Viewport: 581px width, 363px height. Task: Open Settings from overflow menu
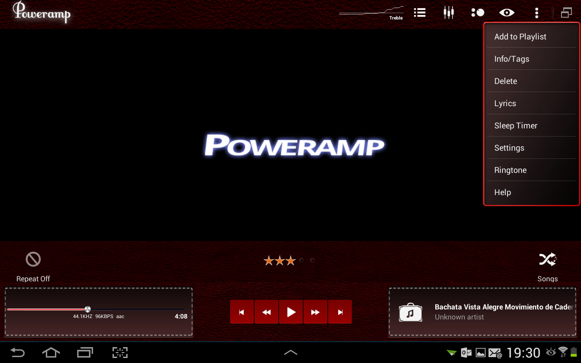[x=532, y=148]
